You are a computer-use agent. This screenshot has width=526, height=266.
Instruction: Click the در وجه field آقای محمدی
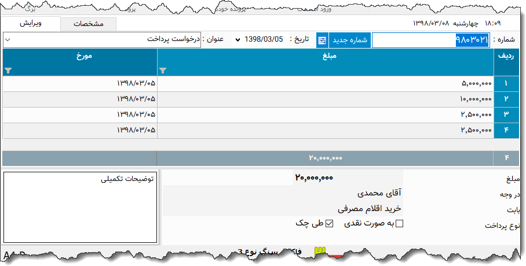coord(283,193)
